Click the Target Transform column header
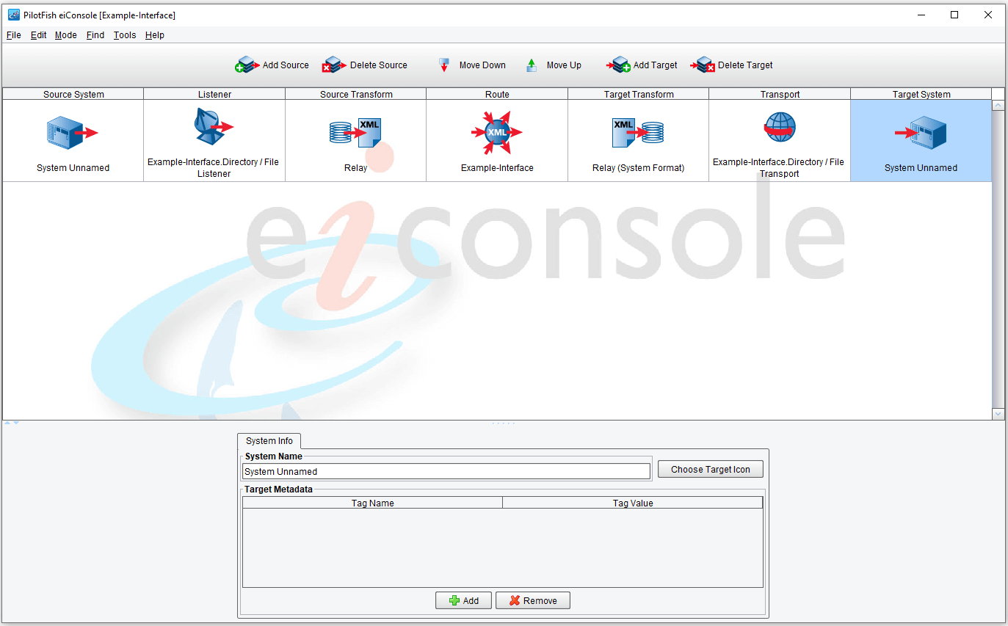The height and width of the screenshot is (626, 1008). [x=639, y=94]
